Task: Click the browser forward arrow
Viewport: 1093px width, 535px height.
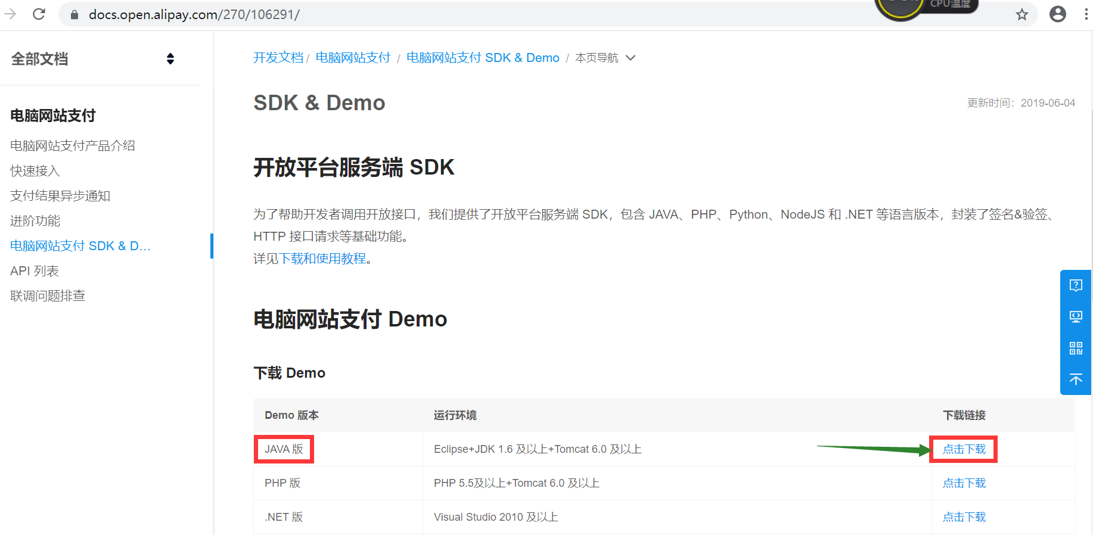Action: (10, 14)
